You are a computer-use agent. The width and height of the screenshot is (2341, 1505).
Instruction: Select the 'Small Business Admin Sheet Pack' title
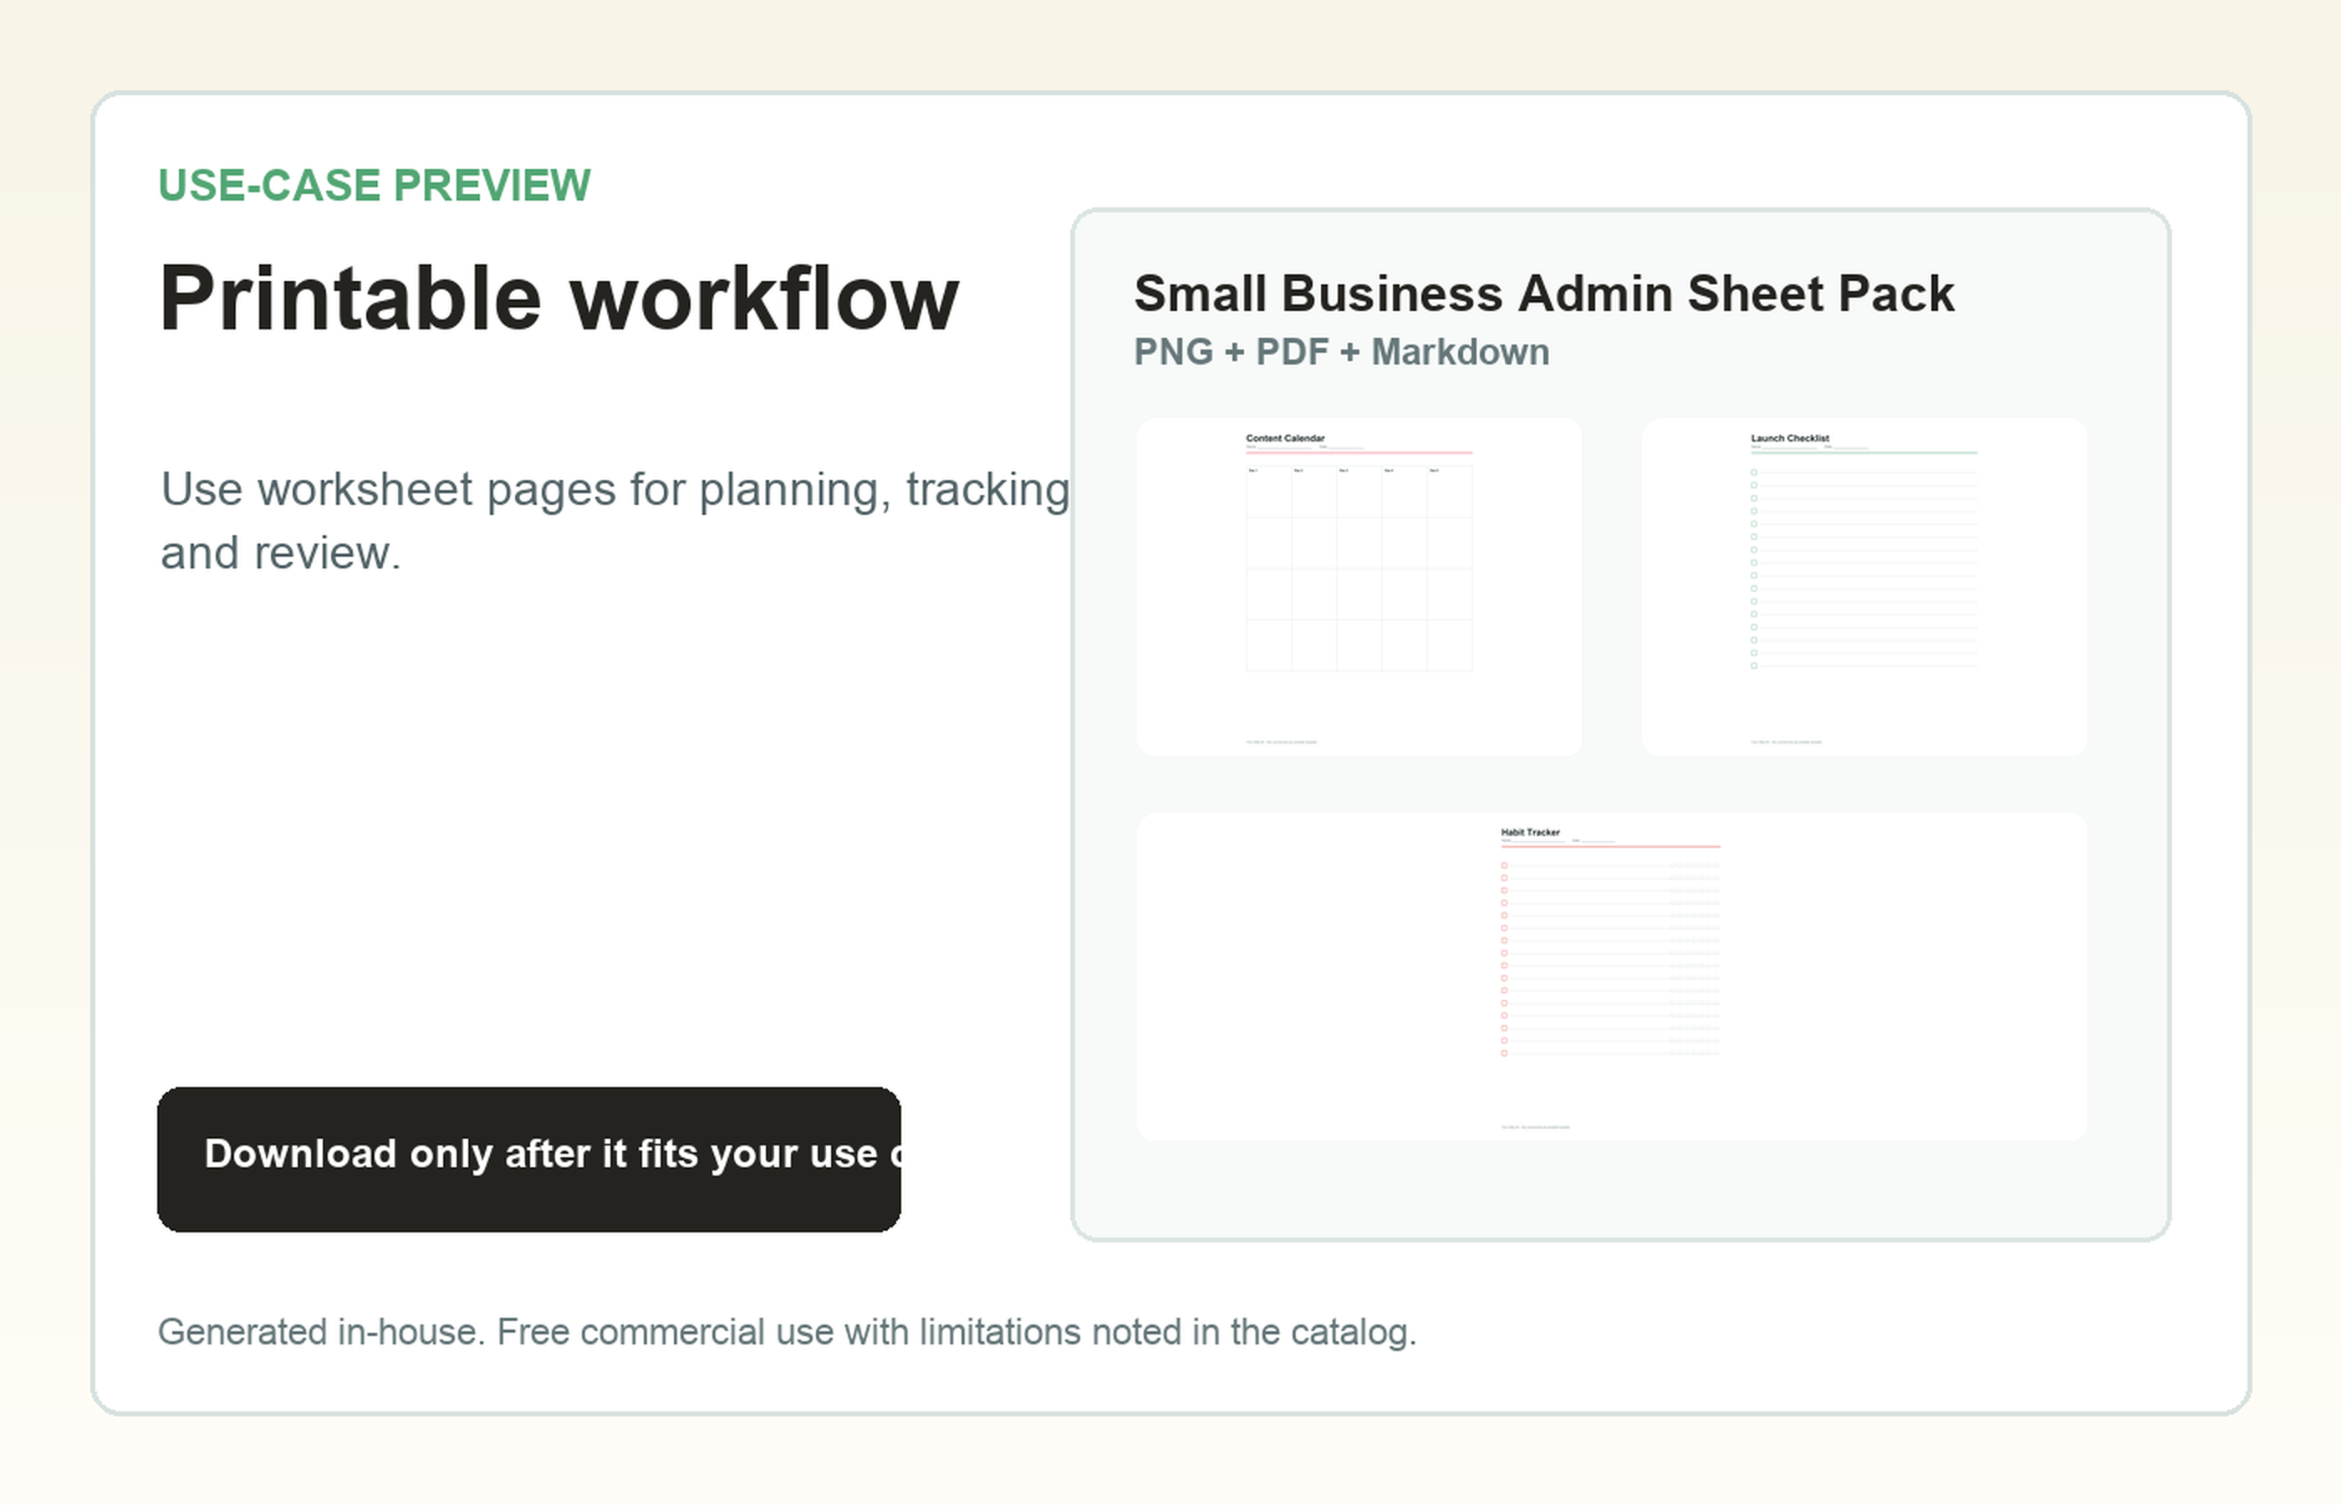(x=1543, y=293)
